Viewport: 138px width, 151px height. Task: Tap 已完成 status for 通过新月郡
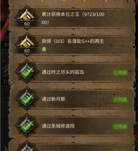[x=120, y=100]
